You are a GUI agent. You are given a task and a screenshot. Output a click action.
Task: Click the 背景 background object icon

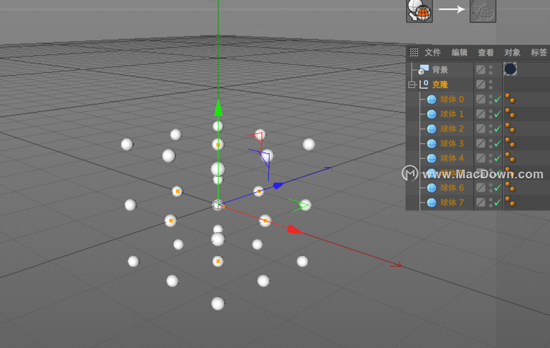coord(423,70)
